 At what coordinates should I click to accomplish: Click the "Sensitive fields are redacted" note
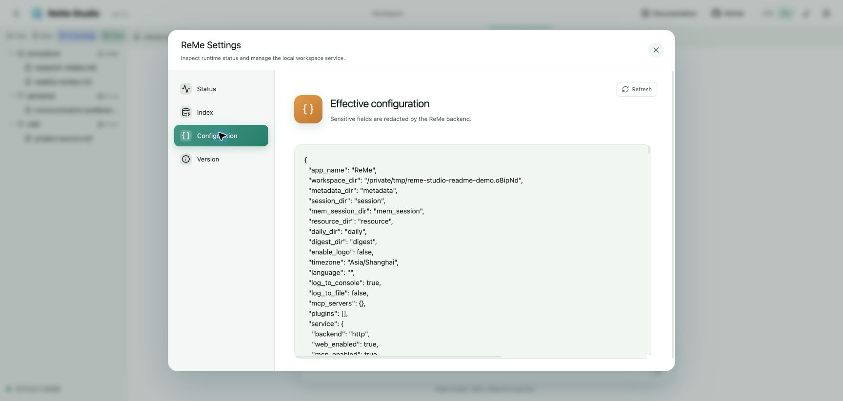click(x=401, y=119)
